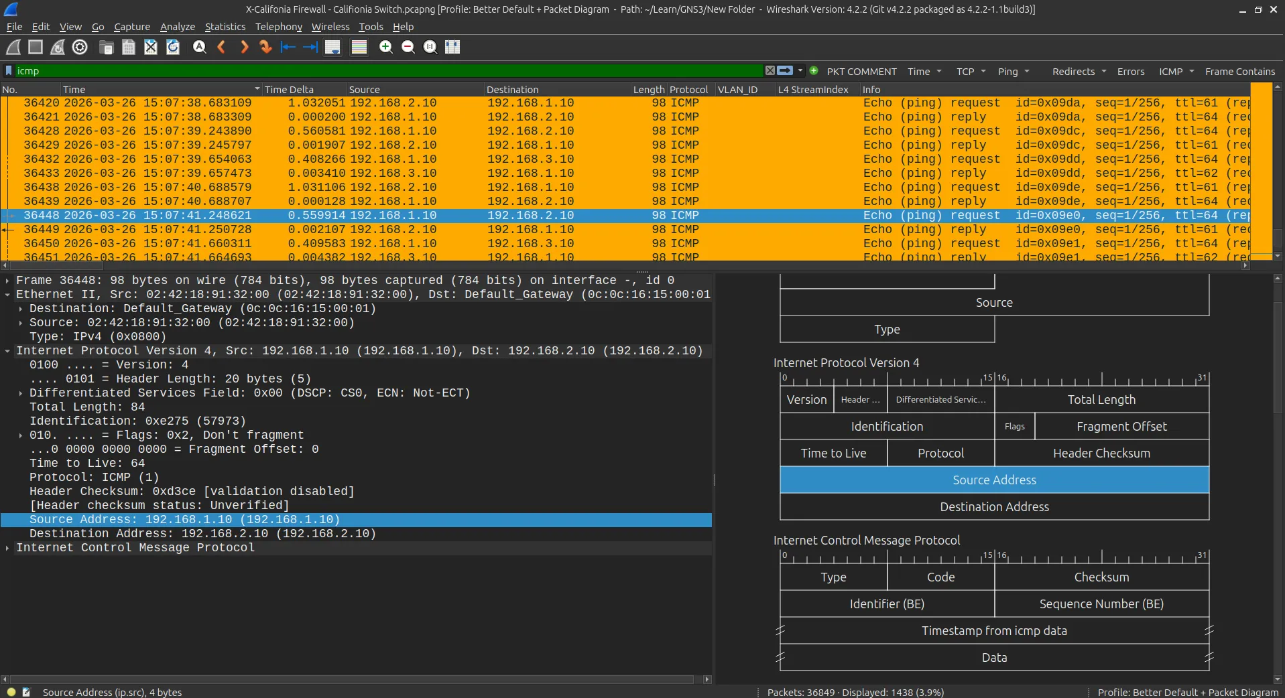Save this capture file
Screen dimensions: 1285x698
click(128, 47)
